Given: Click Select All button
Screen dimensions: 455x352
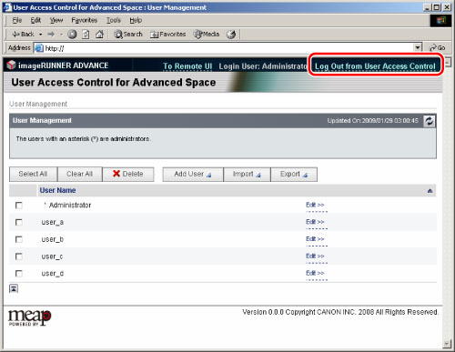Looking at the screenshot, I should tap(33, 174).
